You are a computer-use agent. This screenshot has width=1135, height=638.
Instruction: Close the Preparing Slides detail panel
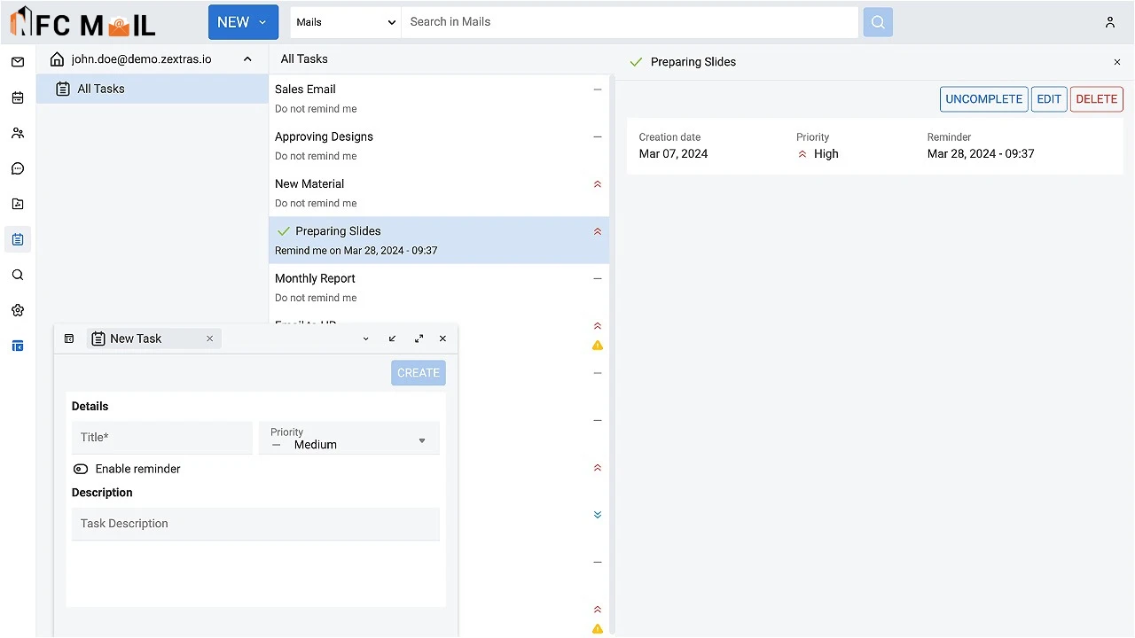coord(1117,62)
